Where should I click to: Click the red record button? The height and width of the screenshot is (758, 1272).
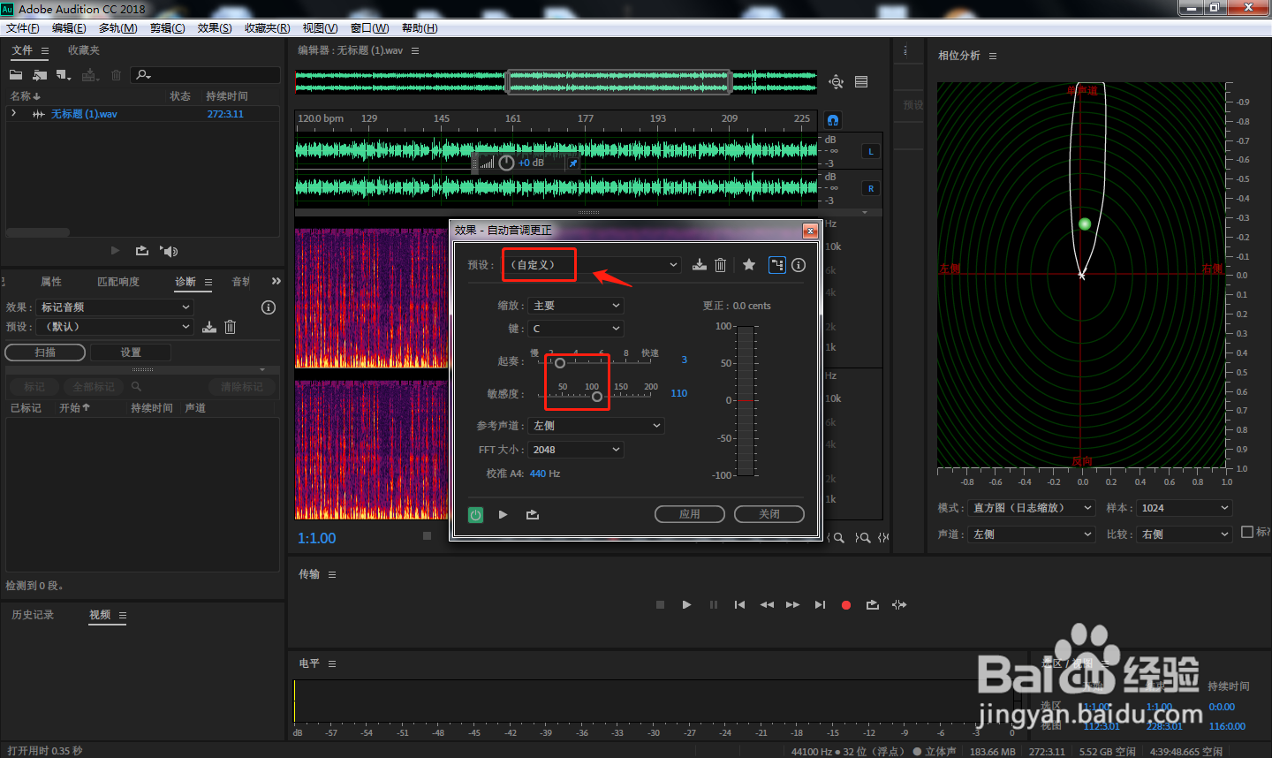pyautogui.click(x=846, y=605)
